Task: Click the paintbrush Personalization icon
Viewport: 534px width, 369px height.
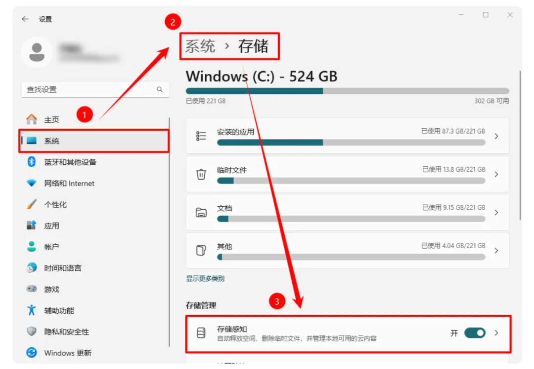Action: click(x=32, y=204)
